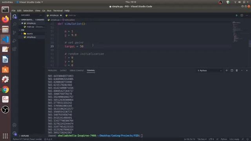
Task: Open simple.py under Open Editors
Action: click(x=31, y=23)
